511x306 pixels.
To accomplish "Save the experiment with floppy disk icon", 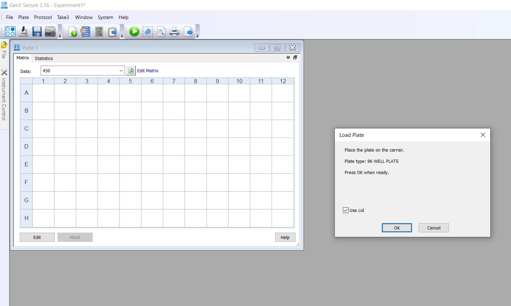I will click(x=37, y=32).
